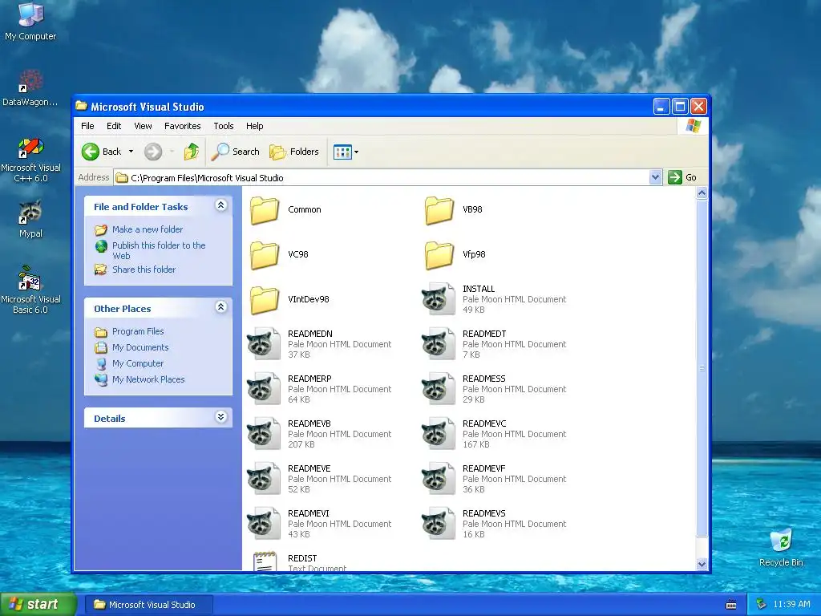Select the DataWagon desktop shortcut
The height and width of the screenshot is (616, 821).
point(30,88)
